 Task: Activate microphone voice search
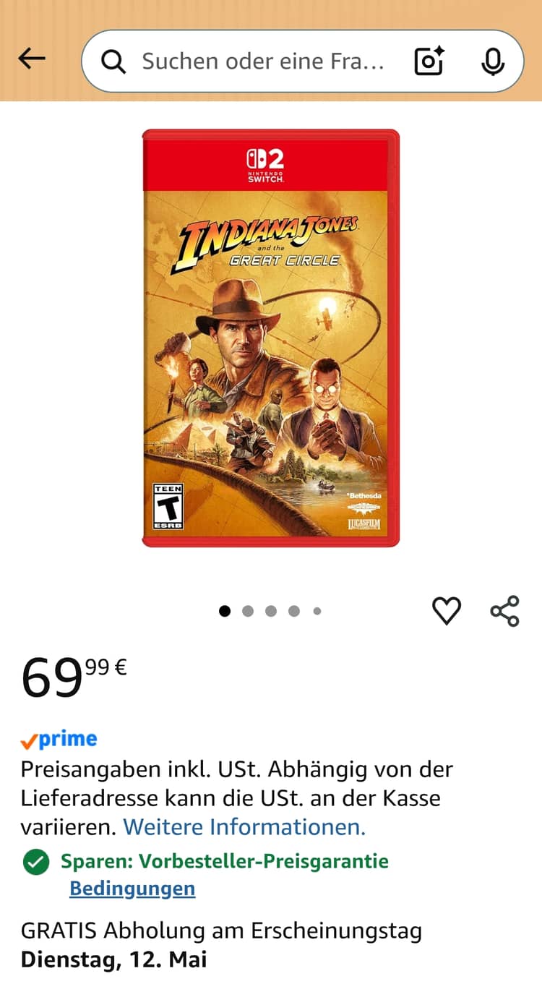(493, 61)
